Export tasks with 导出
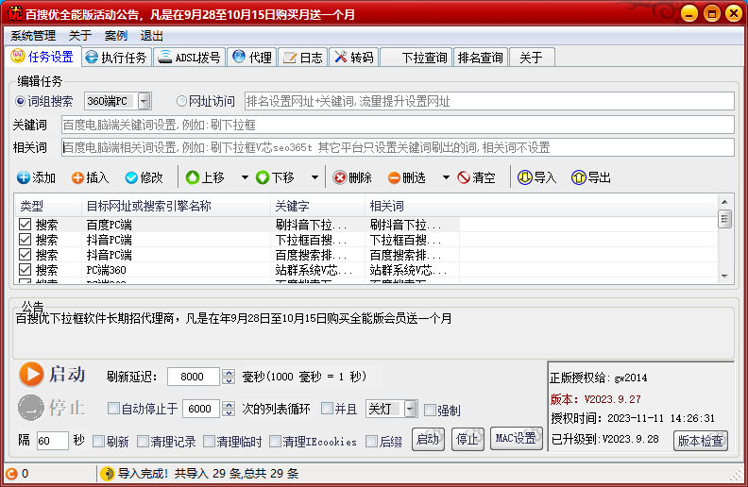 click(x=591, y=177)
